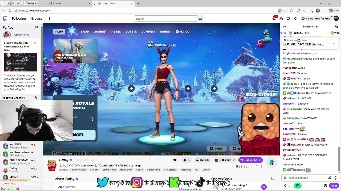
Task: Focus the Twitch search field
Action: click(x=165, y=19)
